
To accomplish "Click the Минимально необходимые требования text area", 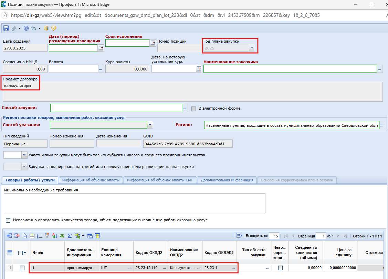I will tap(135, 203).
